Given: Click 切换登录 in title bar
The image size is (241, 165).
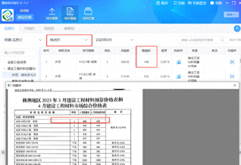Looking at the screenshot, I should [197, 3].
